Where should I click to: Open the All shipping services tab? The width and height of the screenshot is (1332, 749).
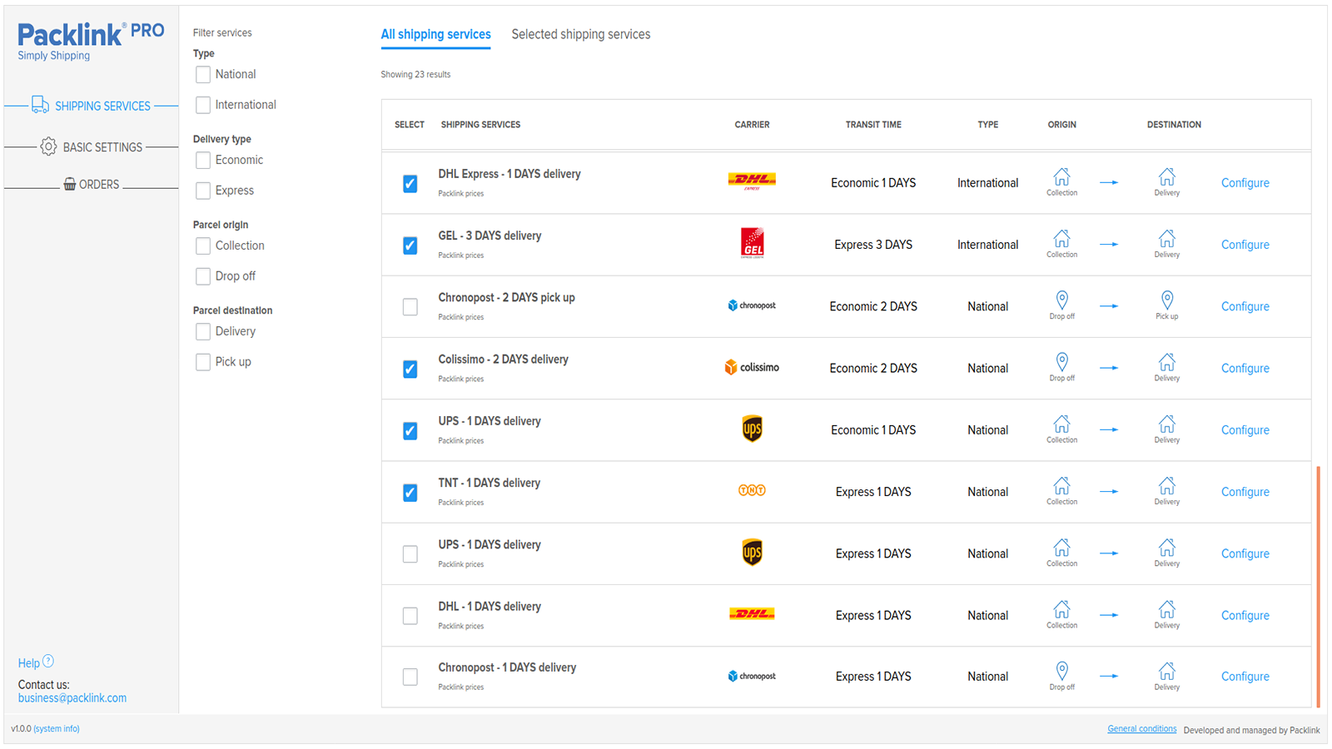click(x=436, y=34)
